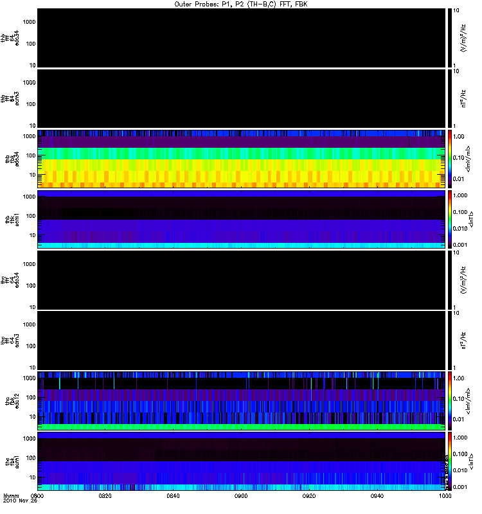Click the color bar of the thc fbk edc12 panel
This screenshot has height=514, width=482.
point(450,400)
